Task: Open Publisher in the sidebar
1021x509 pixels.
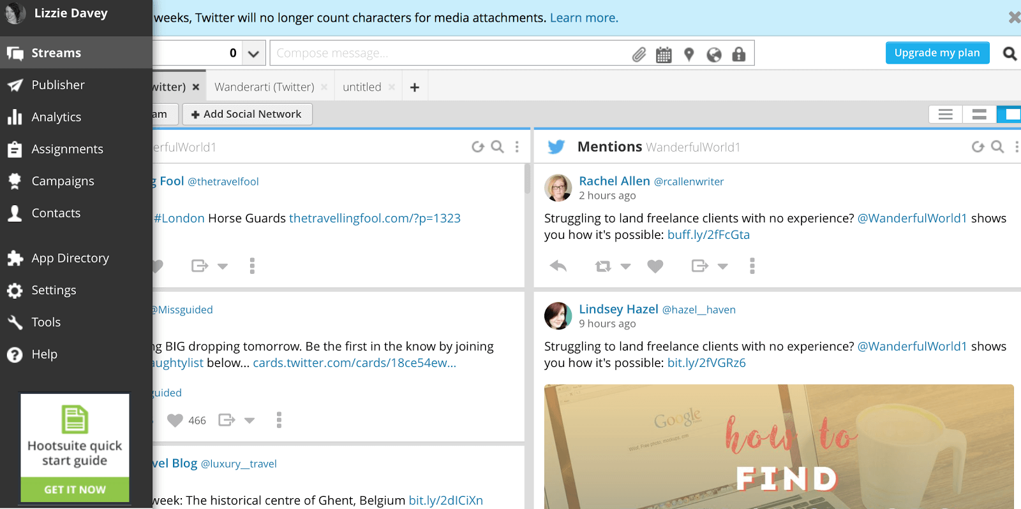Action: pyautogui.click(x=76, y=85)
